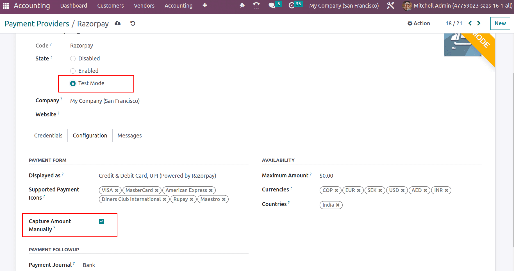
Task: Edit the Maximum Amount $0.00 field
Action: point(326,176)
